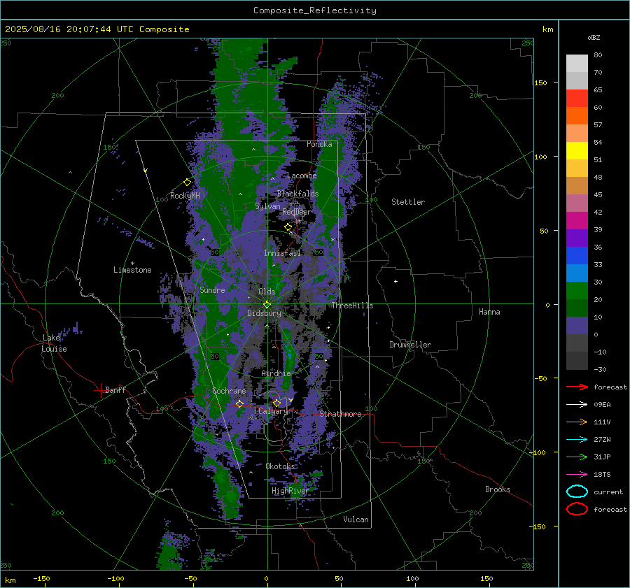Click the Drumheller label
This screenshot has height=588, width=630.
tap(410, 345)
